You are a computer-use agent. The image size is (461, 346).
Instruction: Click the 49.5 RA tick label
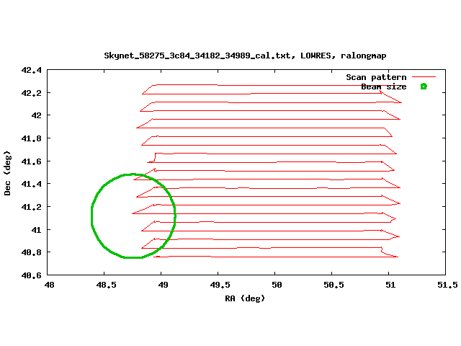(x=220, y=285)
